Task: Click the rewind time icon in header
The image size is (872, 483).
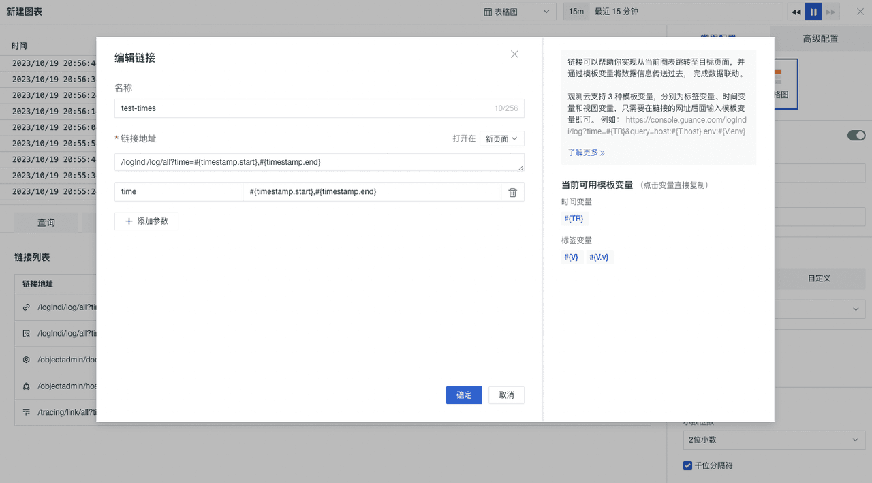Action: (796, 12)
